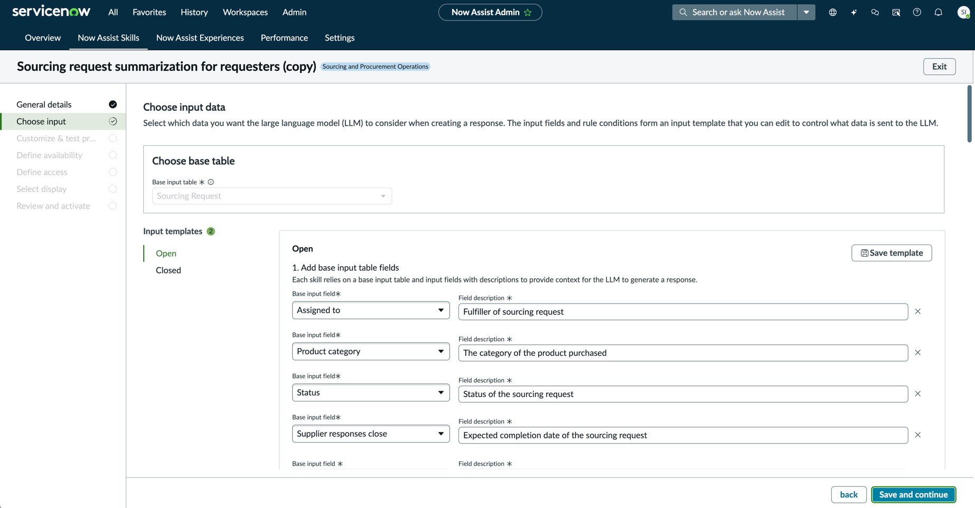The width and height of the screenshot is (975, 508).
Task: Open the chat conversations icon
Action: pyautogui.click(x=875, y=12)
